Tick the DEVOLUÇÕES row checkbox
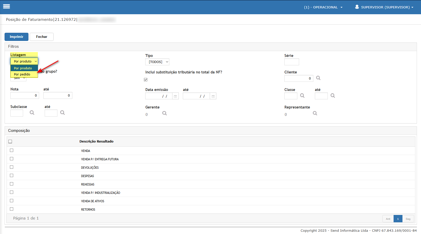Image resolution: width=421 pixels, height=234 pixels. click(11, 167)
